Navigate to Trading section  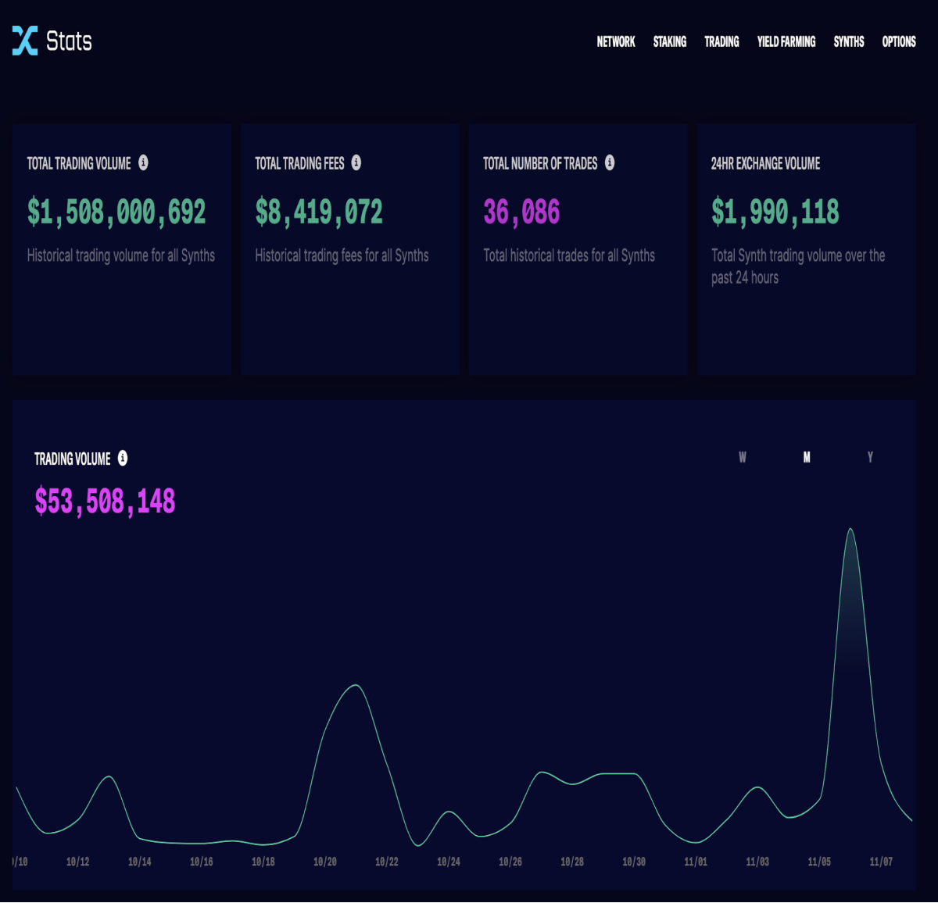[x=721, y=42]
